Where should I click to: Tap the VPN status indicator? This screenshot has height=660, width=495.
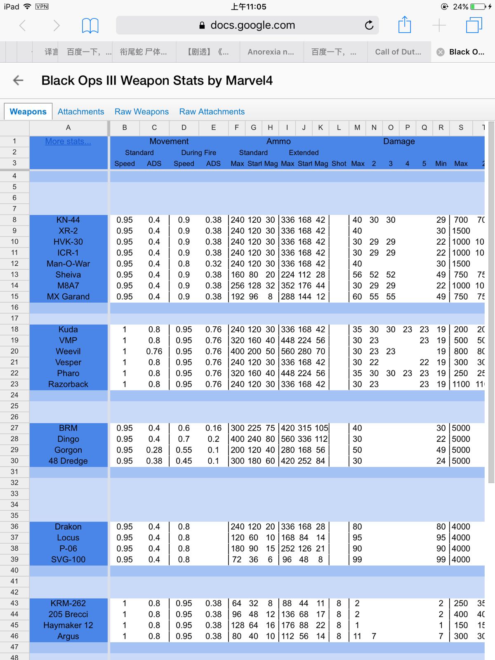click(42, 7)
